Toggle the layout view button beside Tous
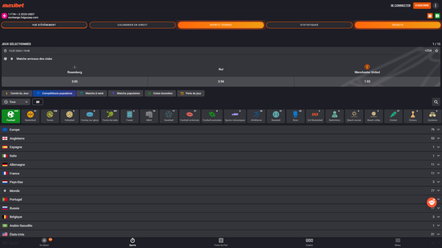 click(x=38, y=102)
